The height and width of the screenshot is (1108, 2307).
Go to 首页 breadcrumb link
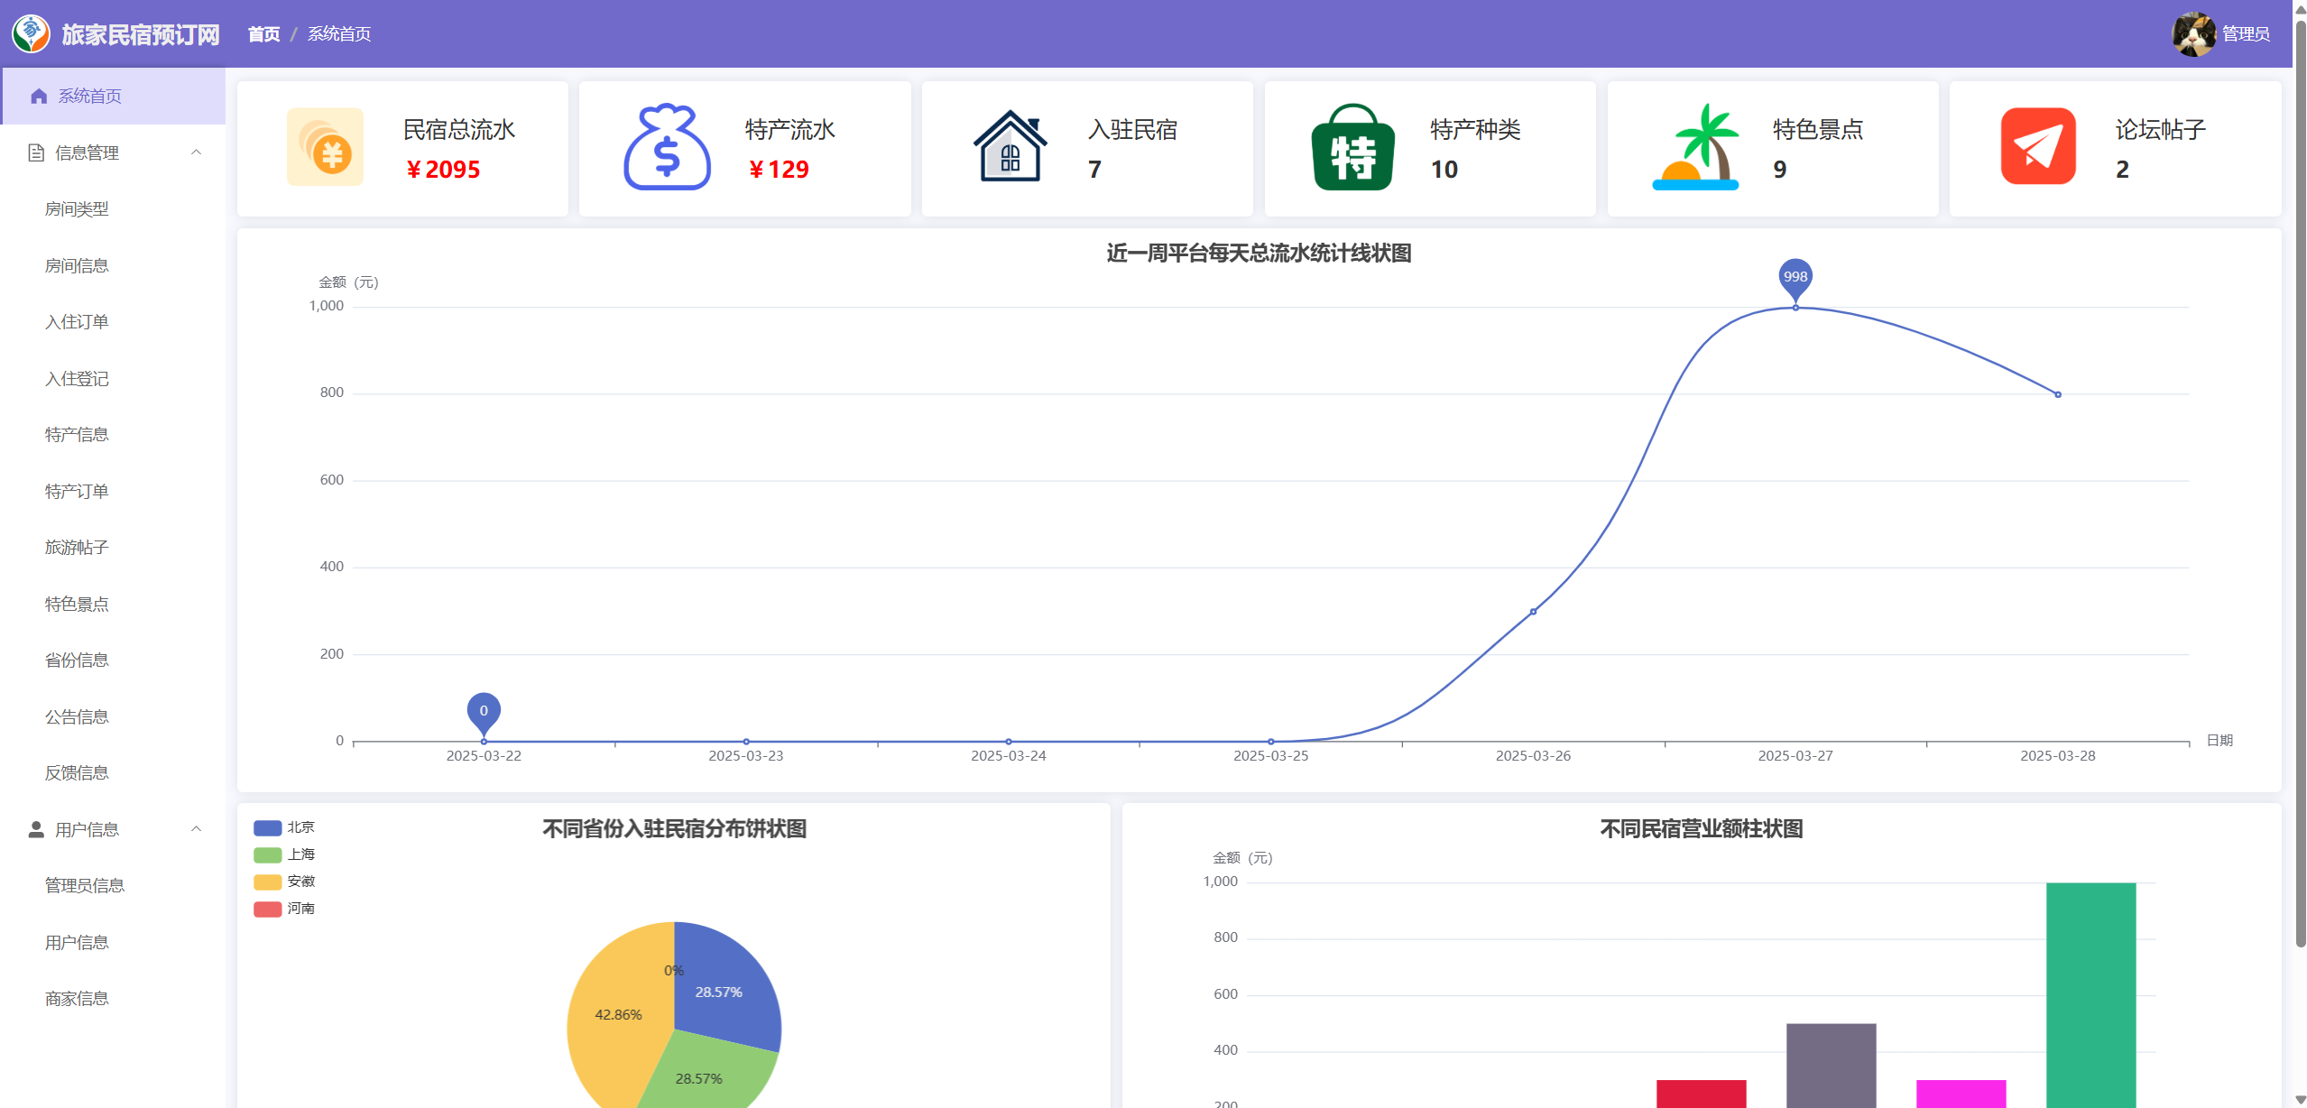(263, 33)
